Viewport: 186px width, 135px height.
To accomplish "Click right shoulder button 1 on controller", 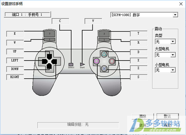I will 104,40.
